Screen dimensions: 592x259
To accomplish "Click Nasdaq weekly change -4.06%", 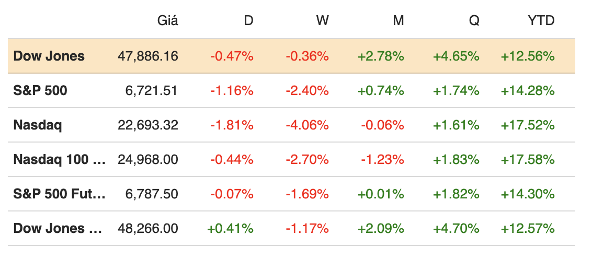I will pyautogui.click(x=307, y=125).
